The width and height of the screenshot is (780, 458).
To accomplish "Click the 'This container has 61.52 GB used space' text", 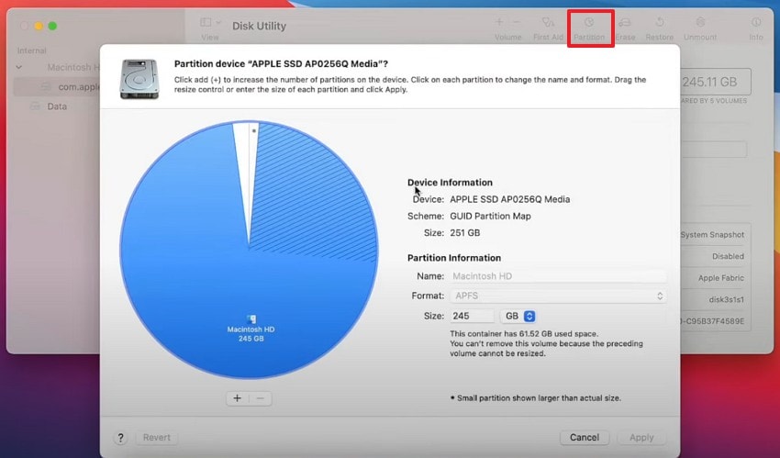I will [x=524, y=334].
